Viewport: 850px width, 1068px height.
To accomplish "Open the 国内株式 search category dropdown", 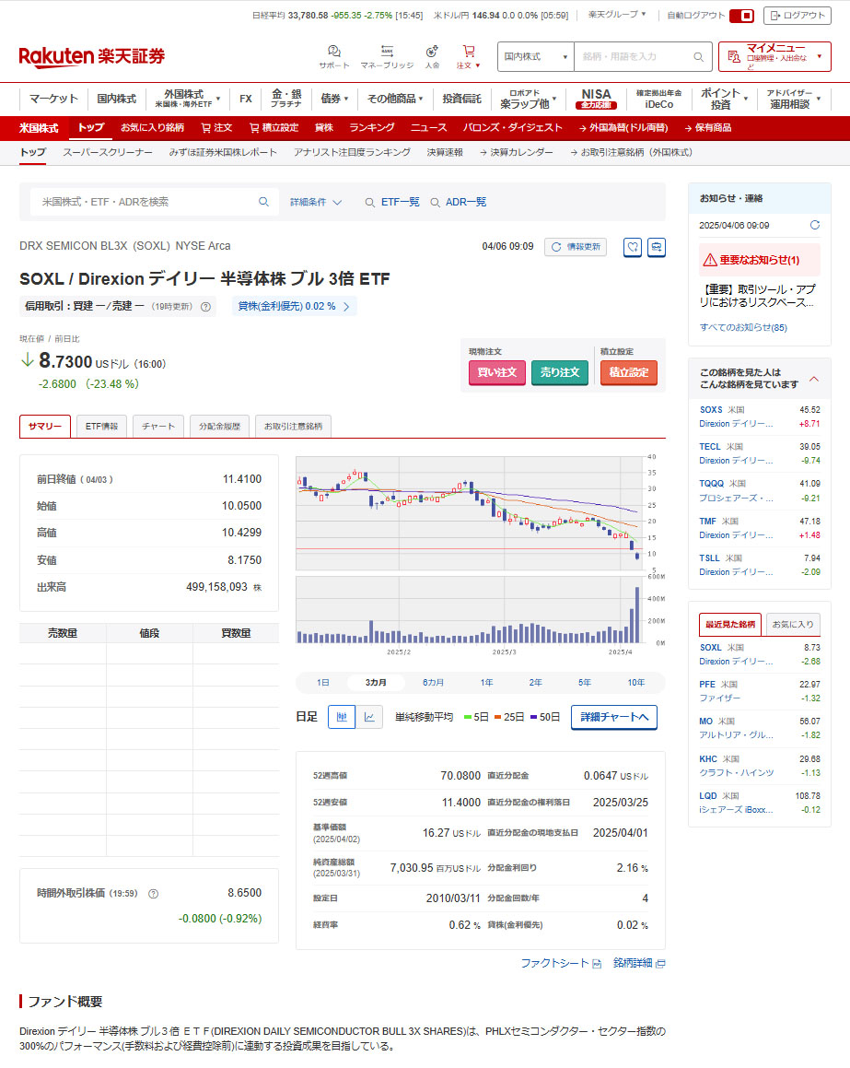I will click(x=535, y=57).
